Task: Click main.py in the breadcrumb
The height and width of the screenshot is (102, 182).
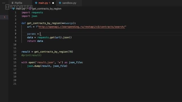Action: [20, 9]
